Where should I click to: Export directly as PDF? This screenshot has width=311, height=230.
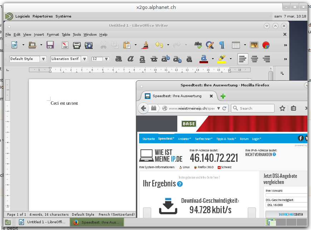65,45
